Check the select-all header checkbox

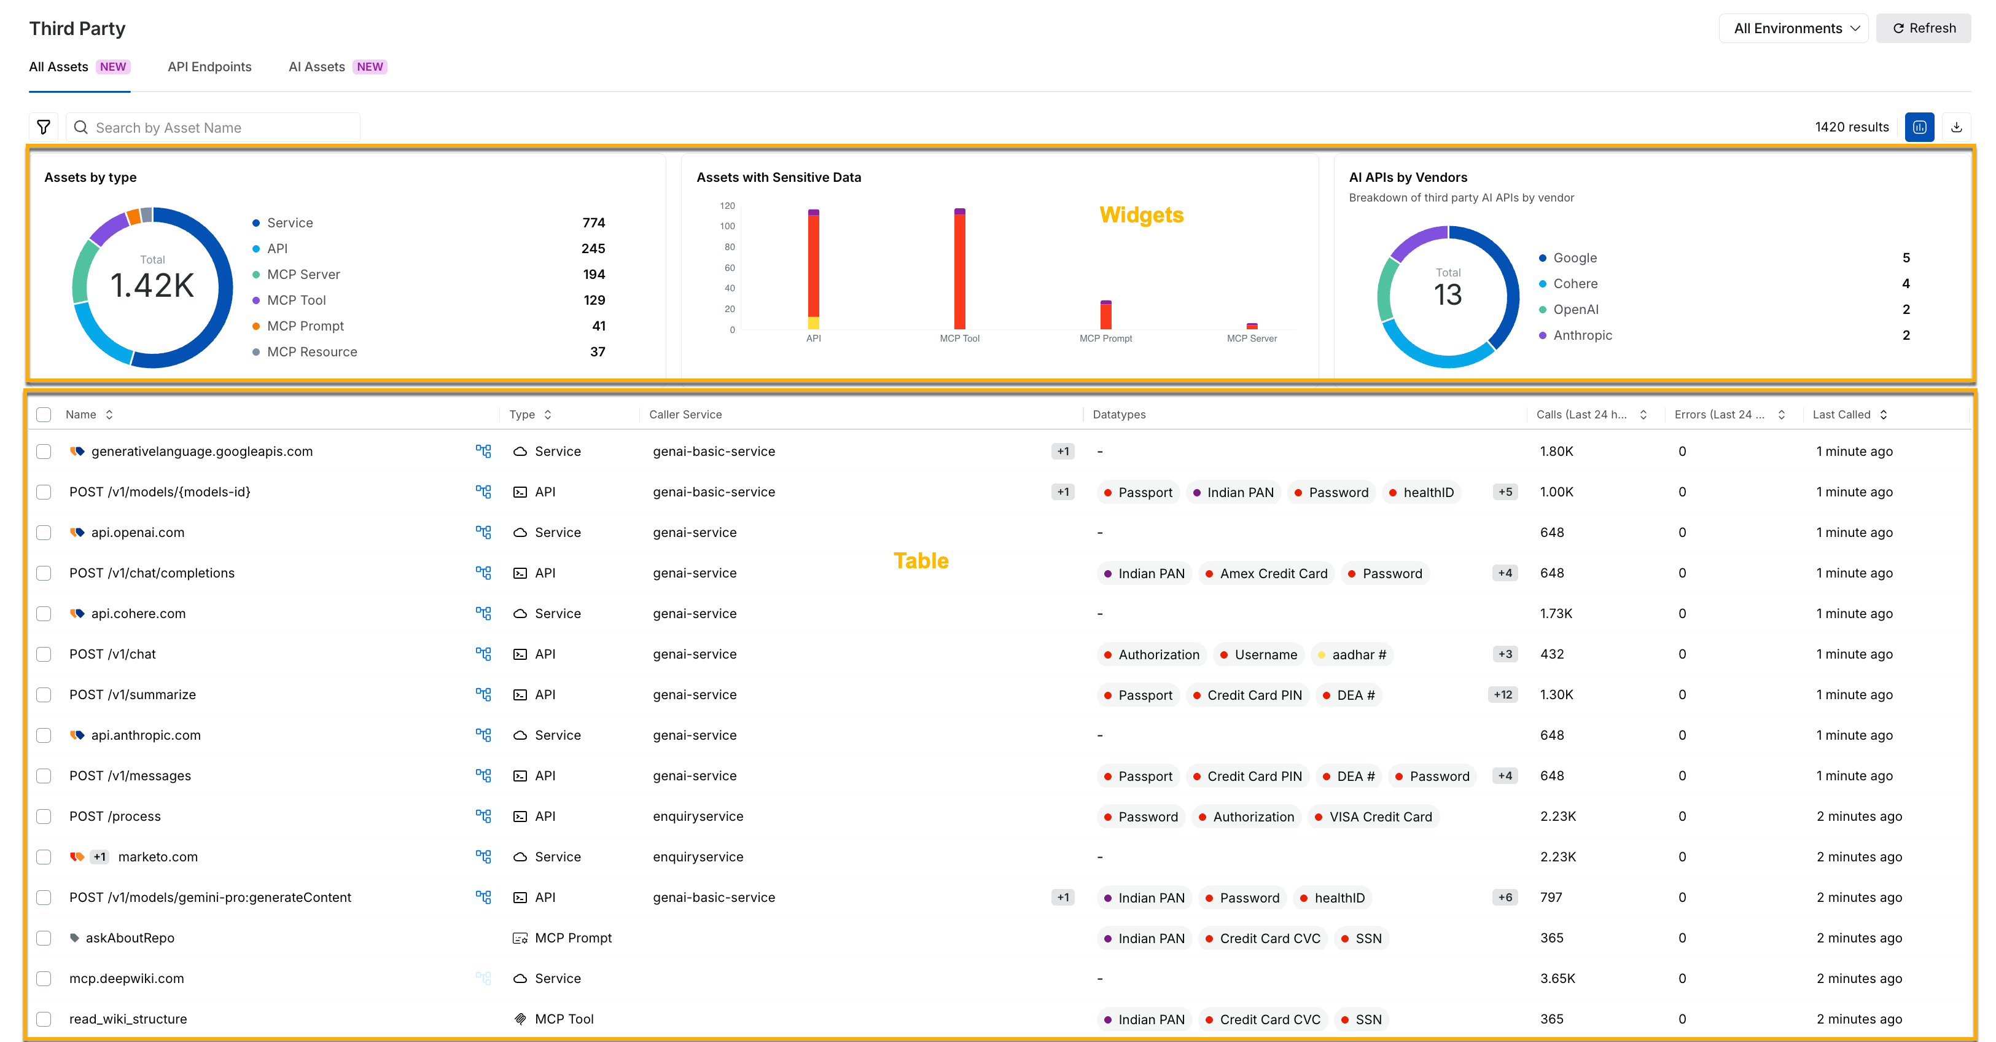(44, 415)
